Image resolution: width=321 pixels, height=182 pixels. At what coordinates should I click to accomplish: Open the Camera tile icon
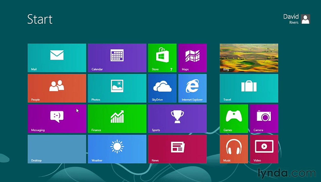pyautogui.click(x=264, y=116)
